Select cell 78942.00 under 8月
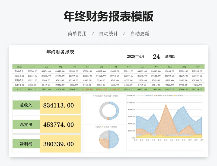 point(128,71)
